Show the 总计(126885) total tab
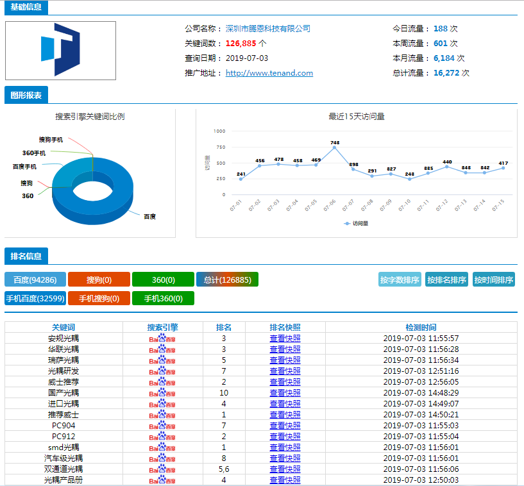 point(227,280)
